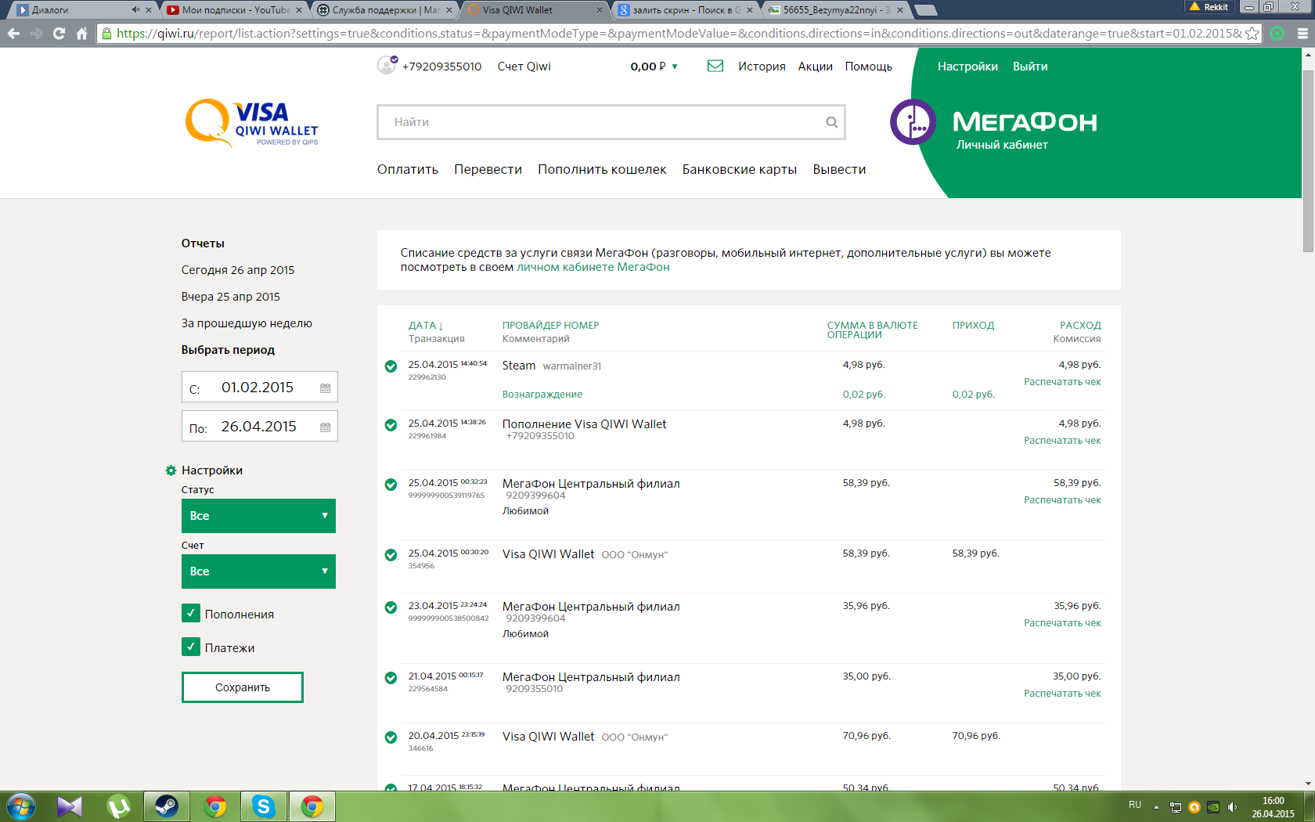Bookmark this page with the star icon
The width and height of the screenshot is (1315, 822).
(1252, 34)
